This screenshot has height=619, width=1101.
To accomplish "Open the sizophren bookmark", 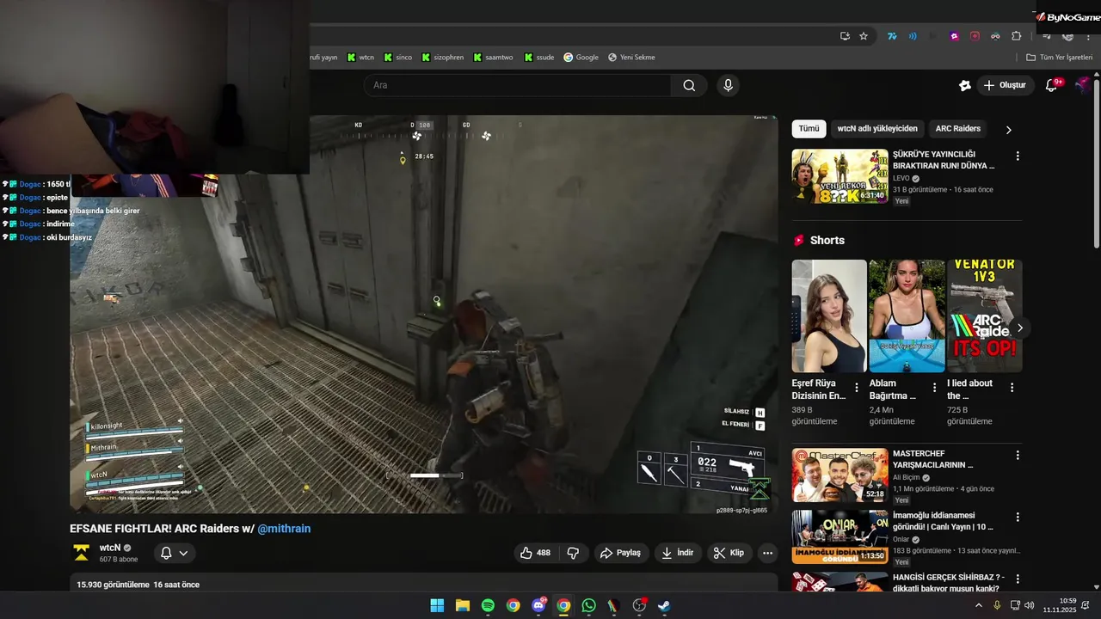I will pyautogui.click(x=442, y=58).
